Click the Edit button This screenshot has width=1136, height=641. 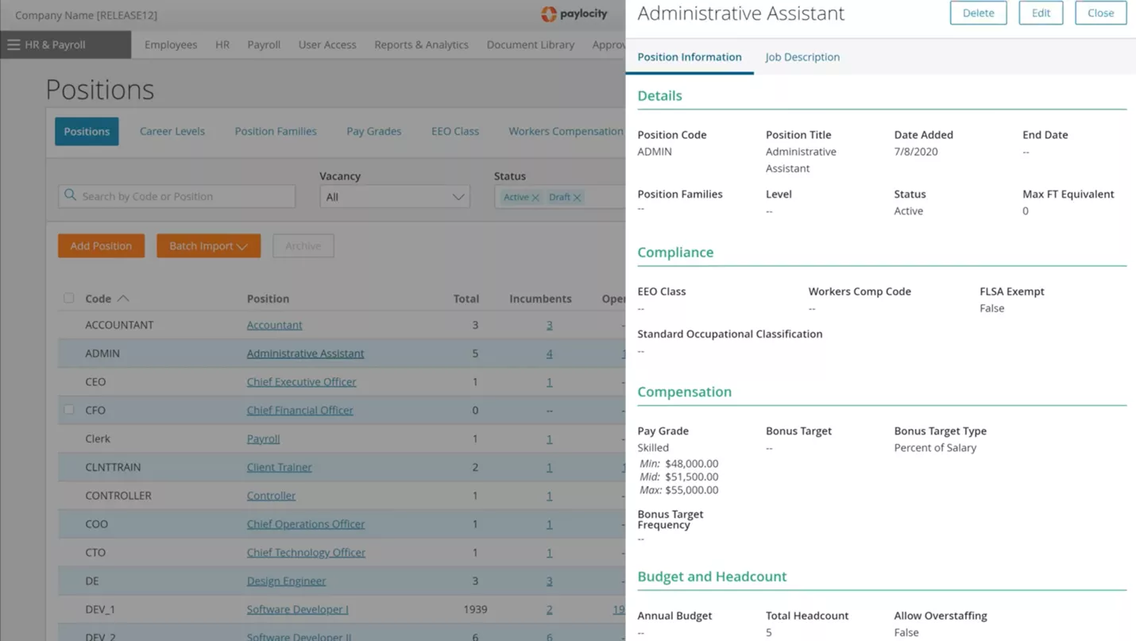click(x=1040, y=13)
